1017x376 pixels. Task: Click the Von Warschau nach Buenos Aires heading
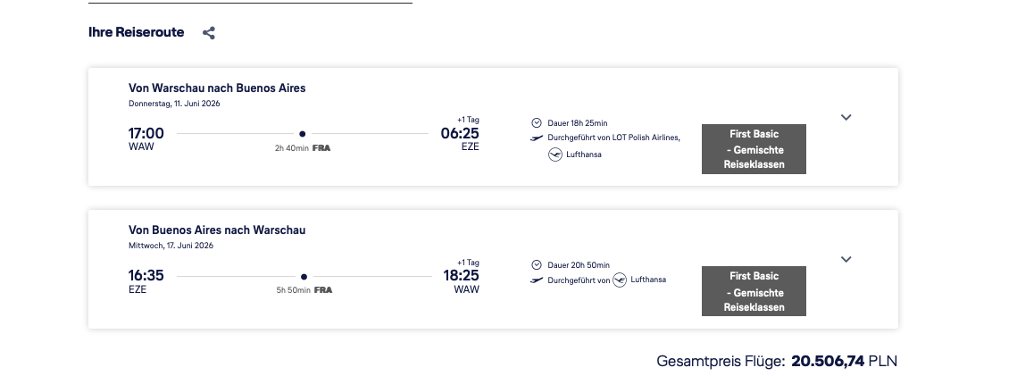click(217, 88)
